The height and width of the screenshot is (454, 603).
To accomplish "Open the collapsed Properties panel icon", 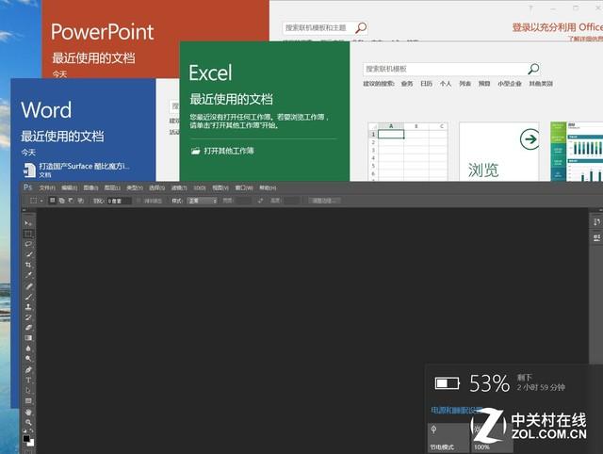I will [x=596, y=237].
